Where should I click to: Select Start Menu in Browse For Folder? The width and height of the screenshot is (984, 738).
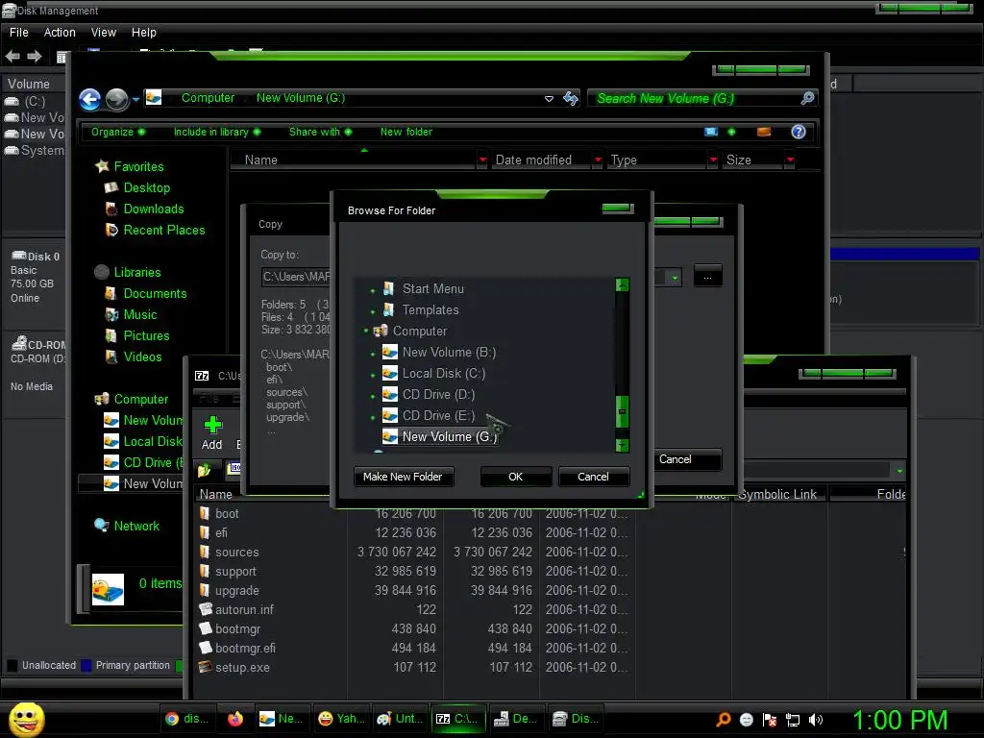point(433,288)
